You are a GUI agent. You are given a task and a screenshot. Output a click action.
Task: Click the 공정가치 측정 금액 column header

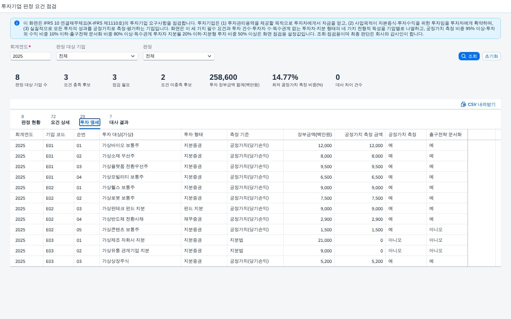click(360, 135)
